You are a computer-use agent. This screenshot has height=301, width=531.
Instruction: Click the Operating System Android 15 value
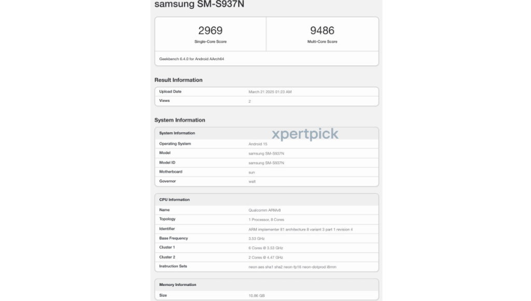(258, 144)
